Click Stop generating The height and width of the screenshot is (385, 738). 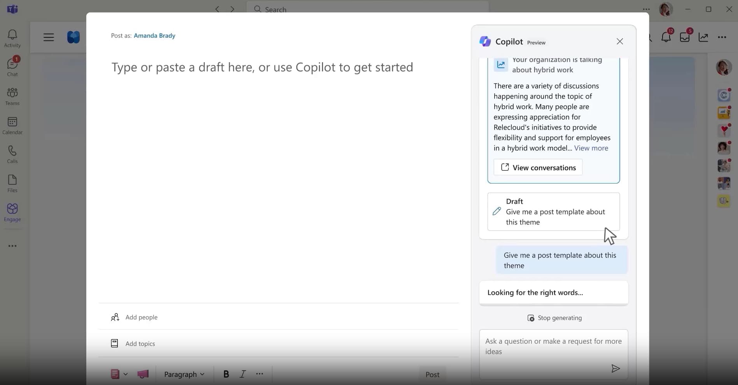[x=554, y=318]
